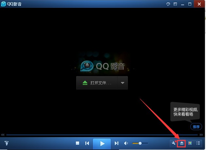The image size is (206, 150).
Task: Open the wrench toolbox icon
Action: 174,143
